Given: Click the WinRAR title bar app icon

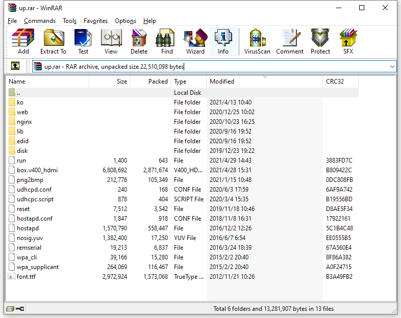Looking at the screenshot, I should (x=12, y=8).
